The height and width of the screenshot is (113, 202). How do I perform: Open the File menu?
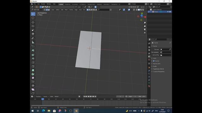click(35, 4)
